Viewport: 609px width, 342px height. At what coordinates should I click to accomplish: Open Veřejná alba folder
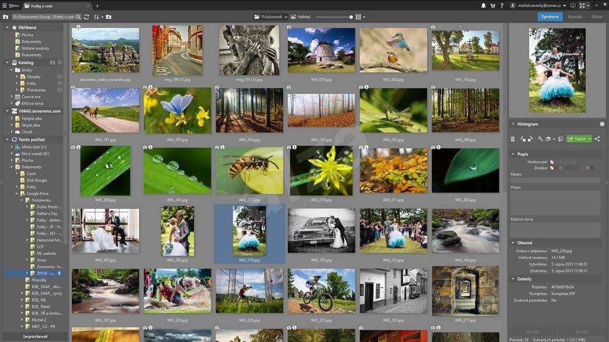pos(32,118)
